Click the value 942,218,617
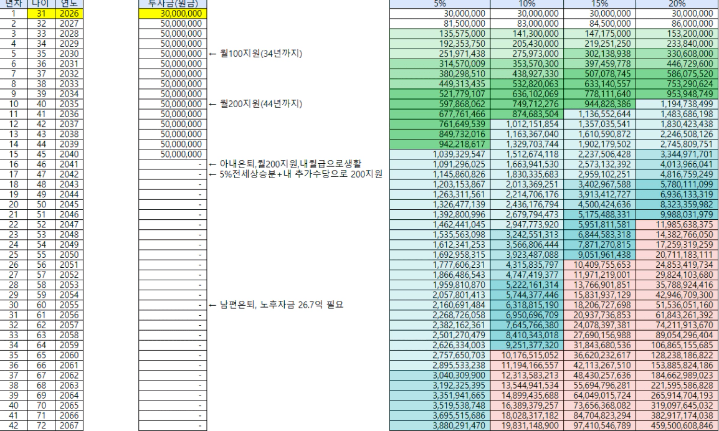Image resolution: width=719 pixels, height=431 pixels. (440, 144)
